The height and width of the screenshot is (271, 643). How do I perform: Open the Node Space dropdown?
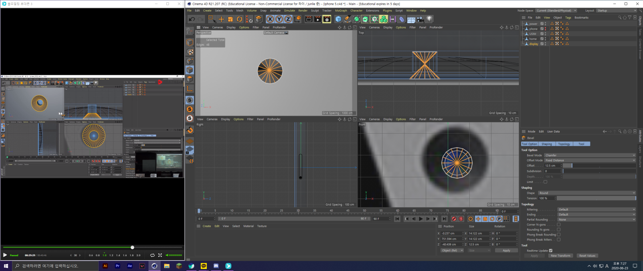click(x=556, y=11)
